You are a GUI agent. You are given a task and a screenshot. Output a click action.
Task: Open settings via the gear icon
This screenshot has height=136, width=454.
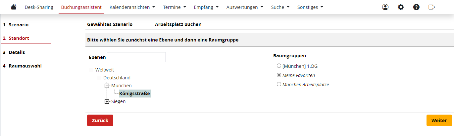(401, 7)
